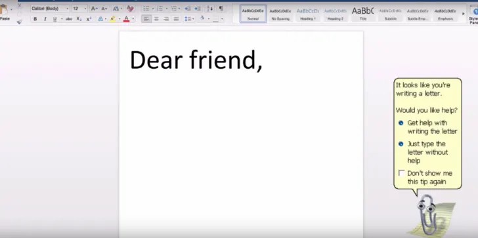Expand the styles gallery arrow
This screenshot has width=478, height=238.
[464, 14]
